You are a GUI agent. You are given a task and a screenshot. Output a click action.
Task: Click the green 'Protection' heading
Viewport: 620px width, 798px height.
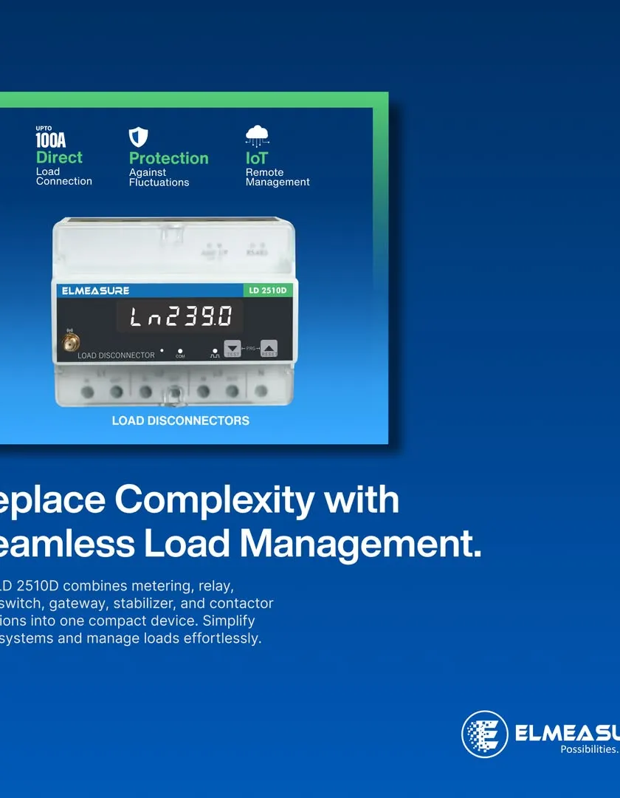[169, 158]
